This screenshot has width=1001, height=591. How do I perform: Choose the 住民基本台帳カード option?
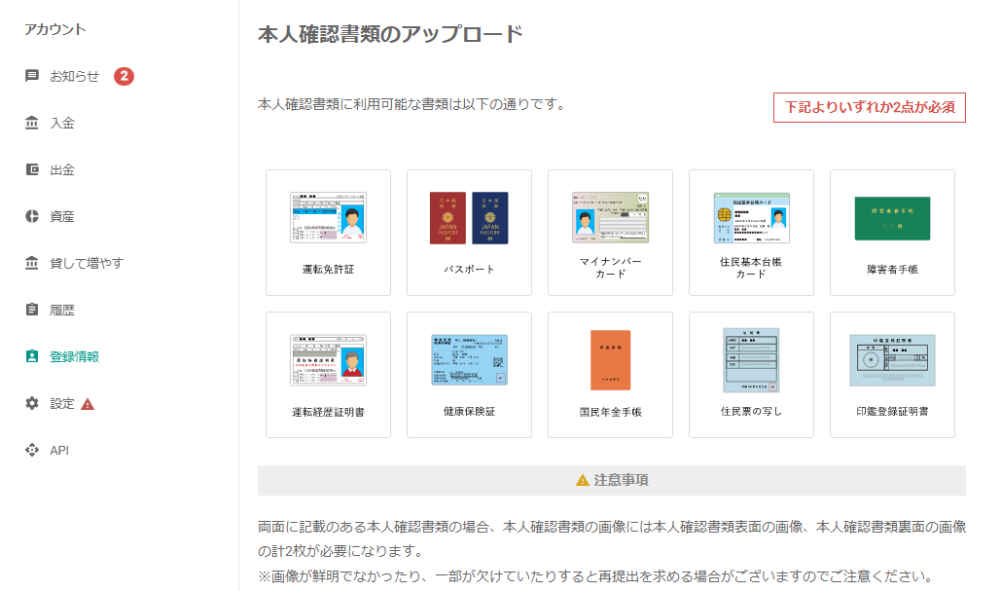[x=751, y=233]
